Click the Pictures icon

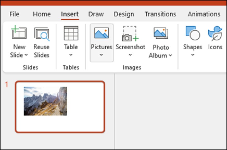click(x=101, y=33)
